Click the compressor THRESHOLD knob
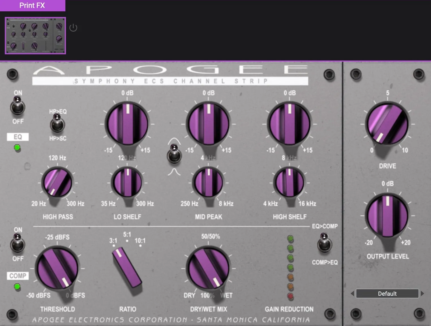This screenshot has height=326, width=431. click(x=57, y=268)
